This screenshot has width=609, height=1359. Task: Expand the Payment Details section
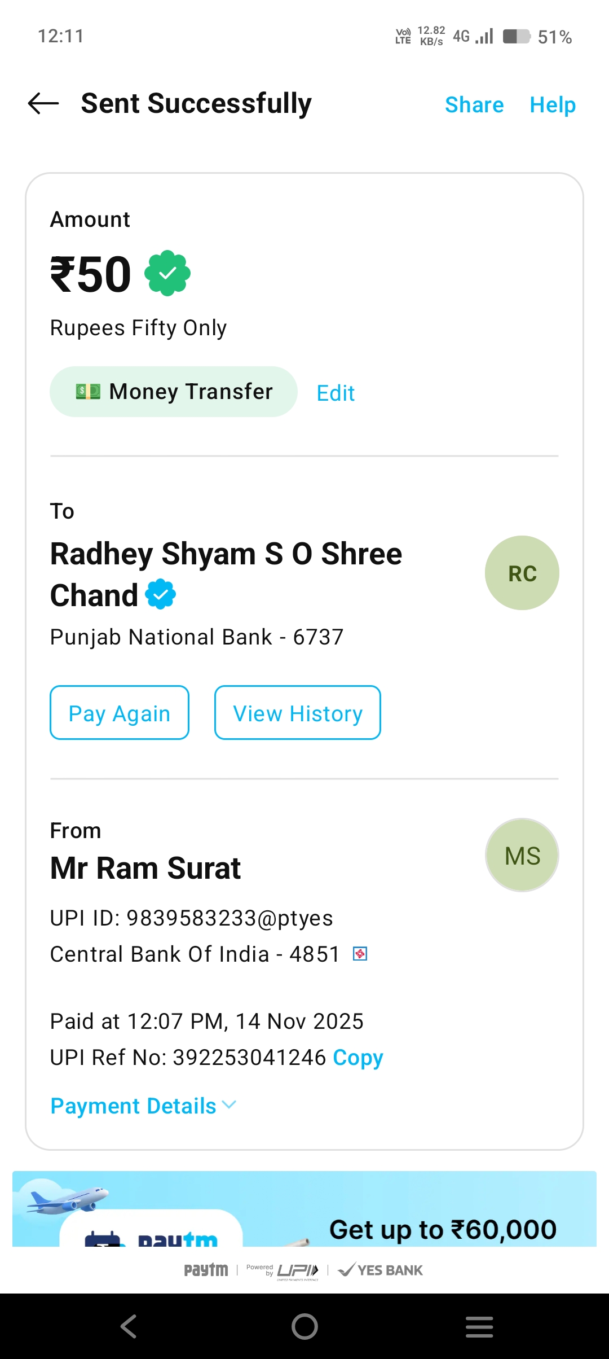pos(134,1106)
